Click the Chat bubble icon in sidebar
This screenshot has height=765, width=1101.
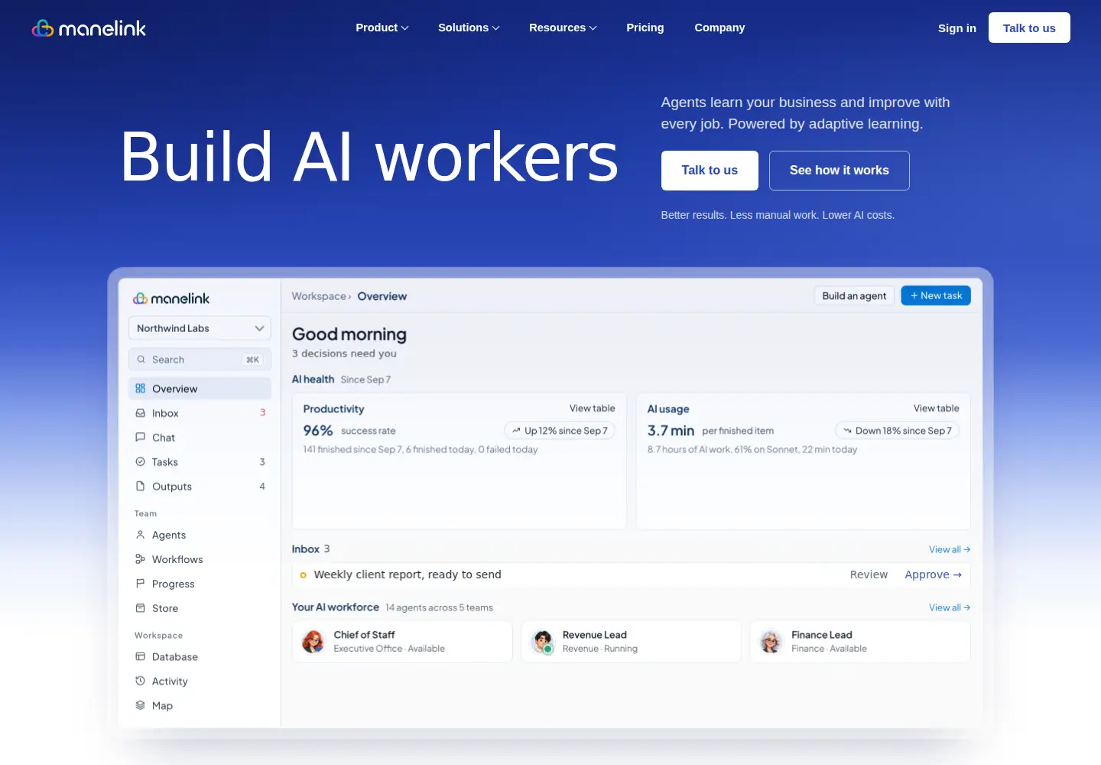click(x=141, y=438)
